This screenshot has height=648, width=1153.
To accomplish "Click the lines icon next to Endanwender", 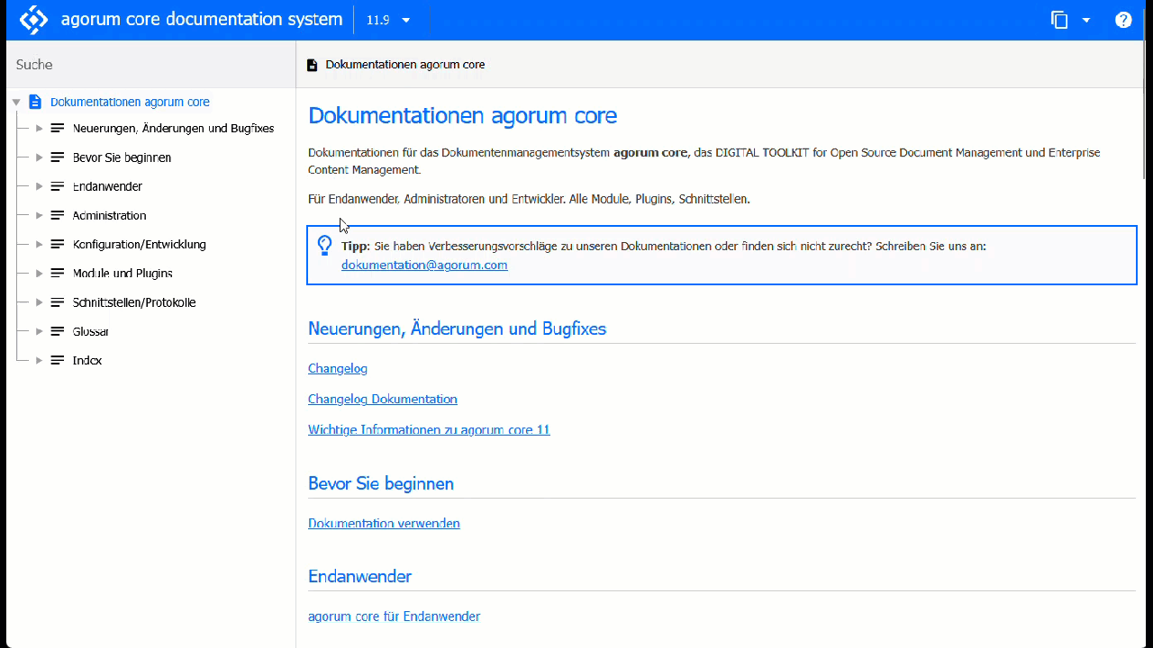I will (x=58, y=186).
